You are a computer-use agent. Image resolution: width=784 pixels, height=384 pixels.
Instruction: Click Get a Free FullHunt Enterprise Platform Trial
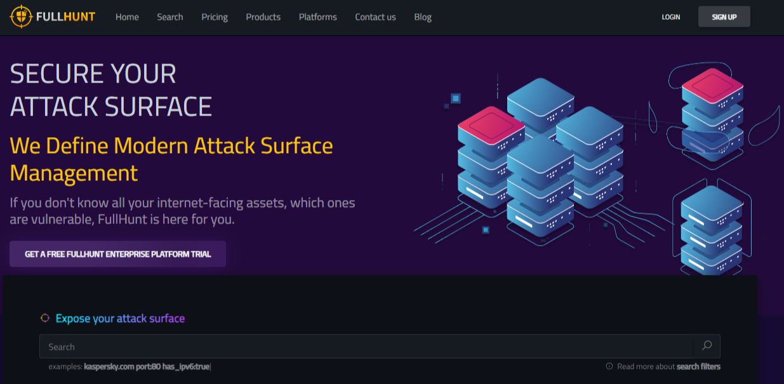tap(117, 254)
